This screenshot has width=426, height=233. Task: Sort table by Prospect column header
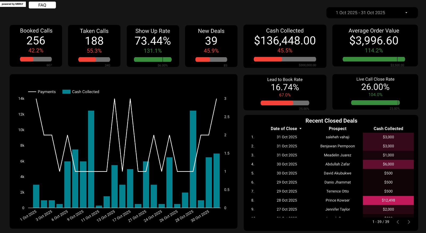coord(338,128)
